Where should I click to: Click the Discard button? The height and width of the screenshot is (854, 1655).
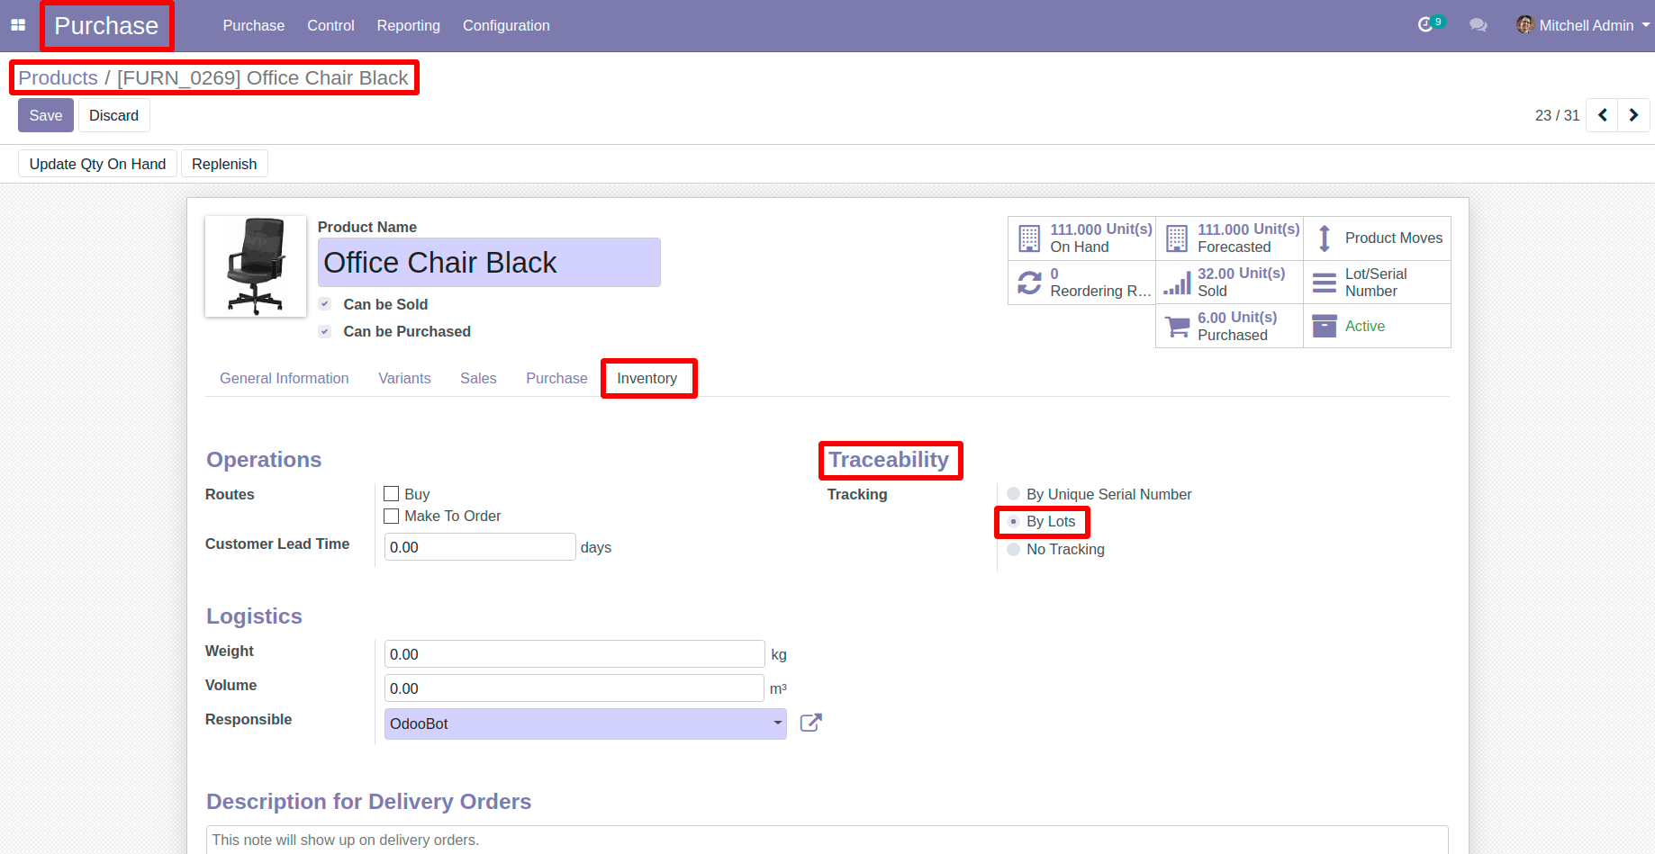coord(114,115)
